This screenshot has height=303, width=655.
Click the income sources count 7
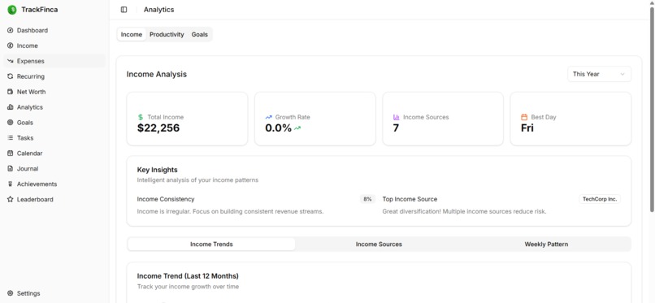(396, 128)
